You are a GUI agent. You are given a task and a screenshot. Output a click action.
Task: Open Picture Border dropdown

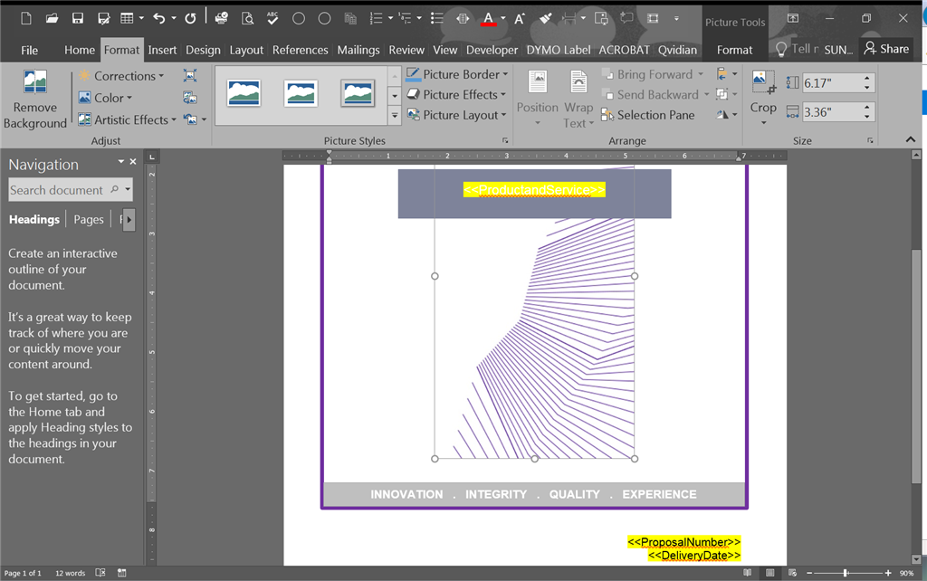[457, 74]
